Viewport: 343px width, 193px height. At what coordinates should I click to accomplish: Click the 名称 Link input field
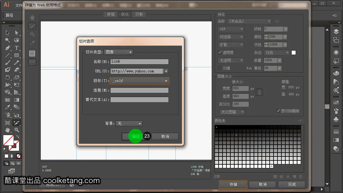point(139,62)
